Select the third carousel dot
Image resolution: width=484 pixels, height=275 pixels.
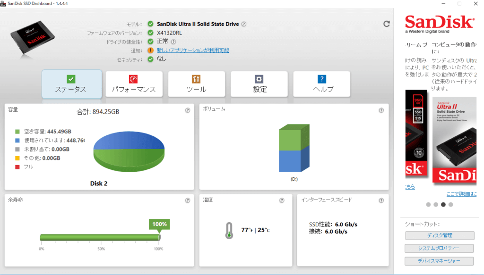tap(443, 204)
